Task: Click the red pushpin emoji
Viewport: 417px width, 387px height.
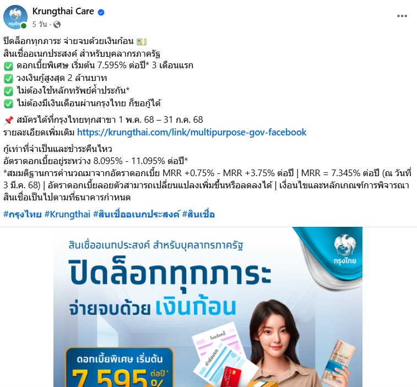Action: (x=8, y=120)
